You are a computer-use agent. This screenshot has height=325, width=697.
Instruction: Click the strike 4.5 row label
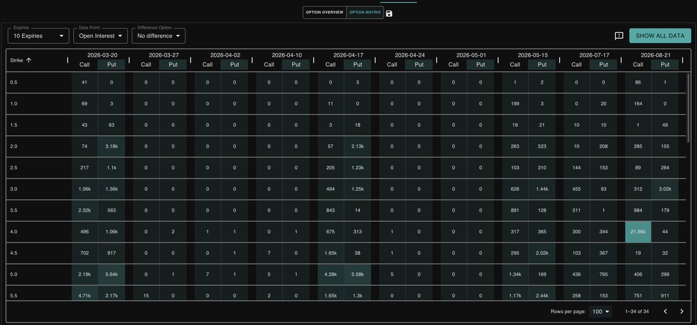[15, 253]
